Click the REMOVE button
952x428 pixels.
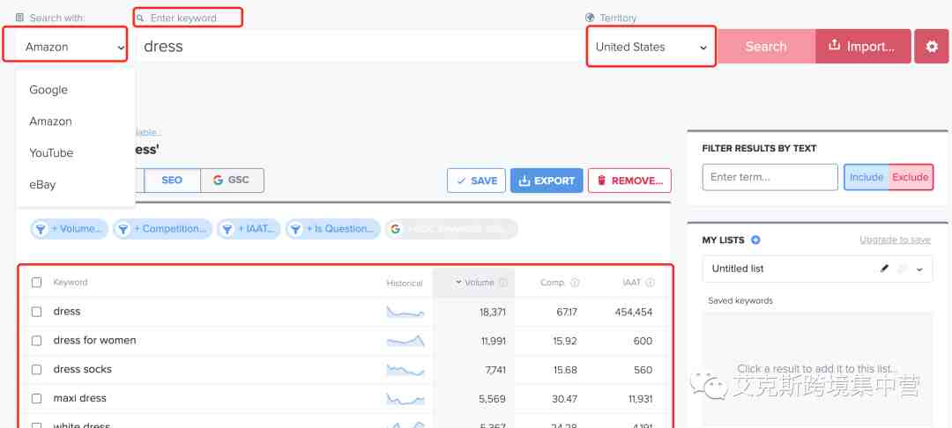[x=629, y=181]
